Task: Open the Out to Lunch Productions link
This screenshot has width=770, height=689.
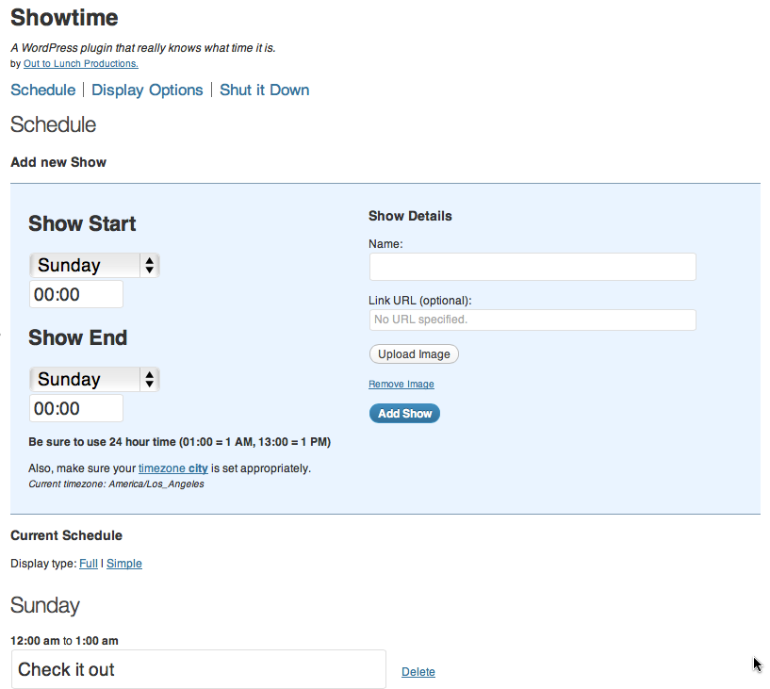Action: point(81,64)
